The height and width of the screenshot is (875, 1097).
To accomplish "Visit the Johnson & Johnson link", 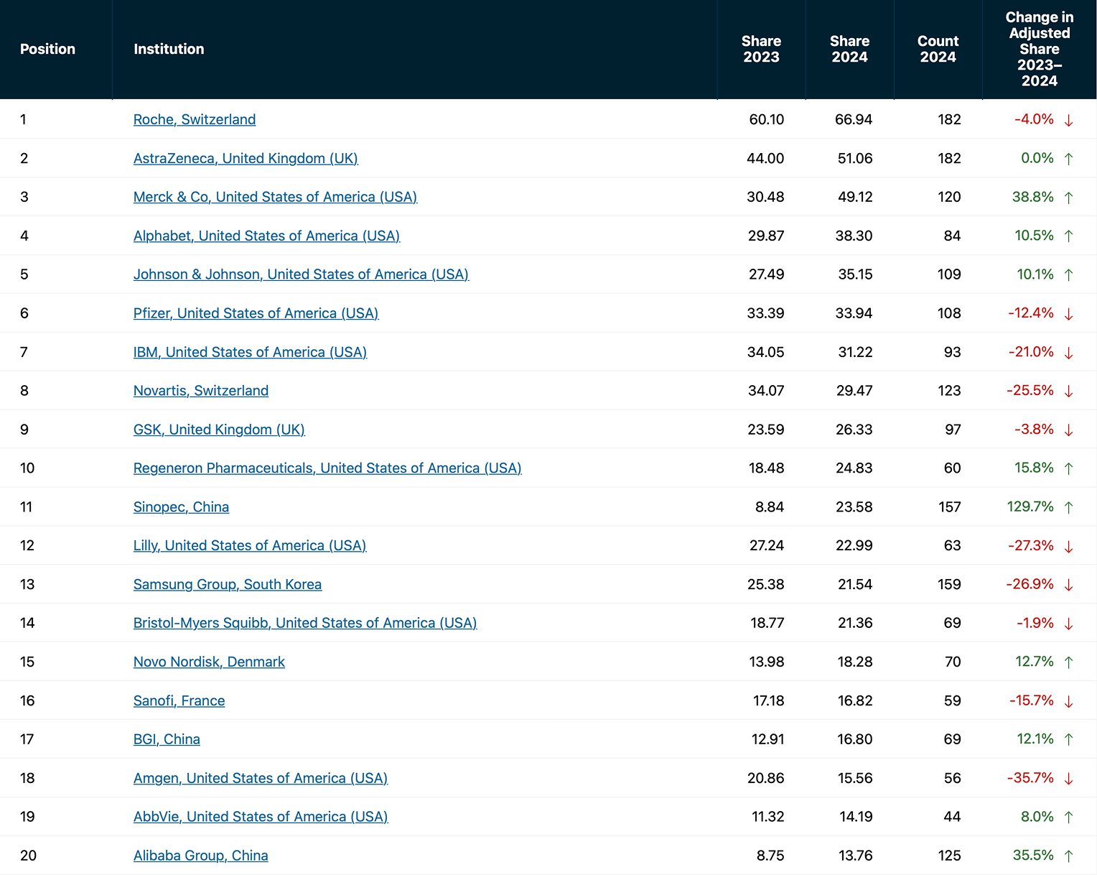I will (x=301, y=274).
